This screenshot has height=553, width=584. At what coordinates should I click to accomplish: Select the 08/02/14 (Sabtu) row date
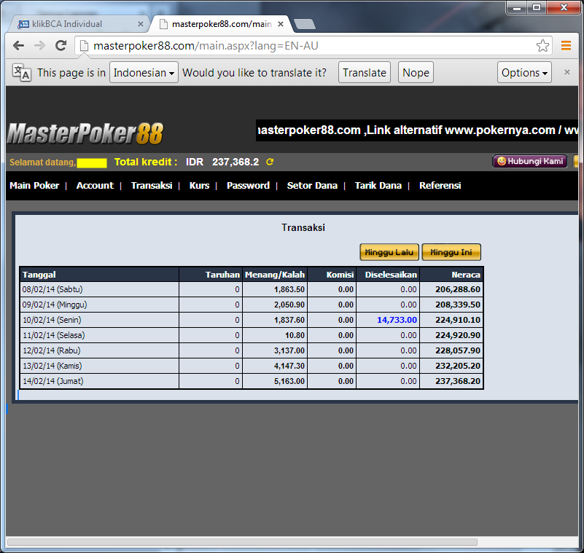52,289
